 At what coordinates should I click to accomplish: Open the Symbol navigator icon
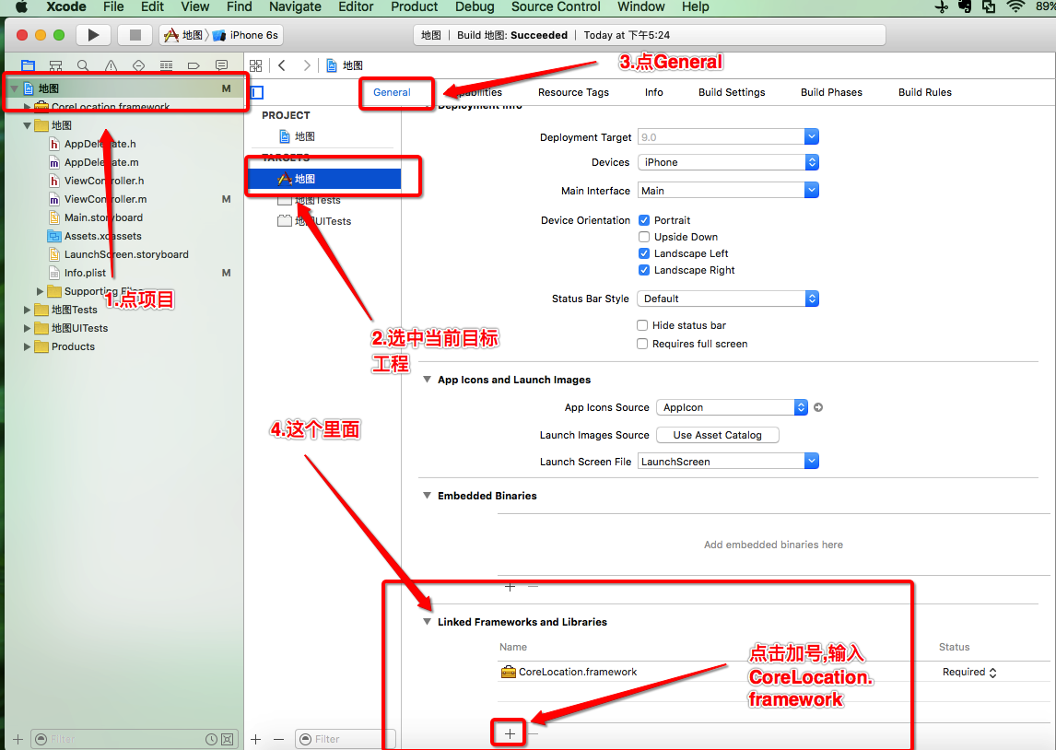coord(56,65)
